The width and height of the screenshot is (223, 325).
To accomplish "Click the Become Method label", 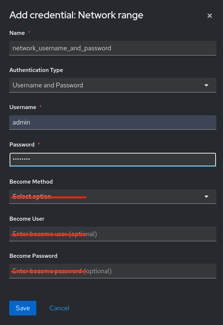I will point(31,181).
